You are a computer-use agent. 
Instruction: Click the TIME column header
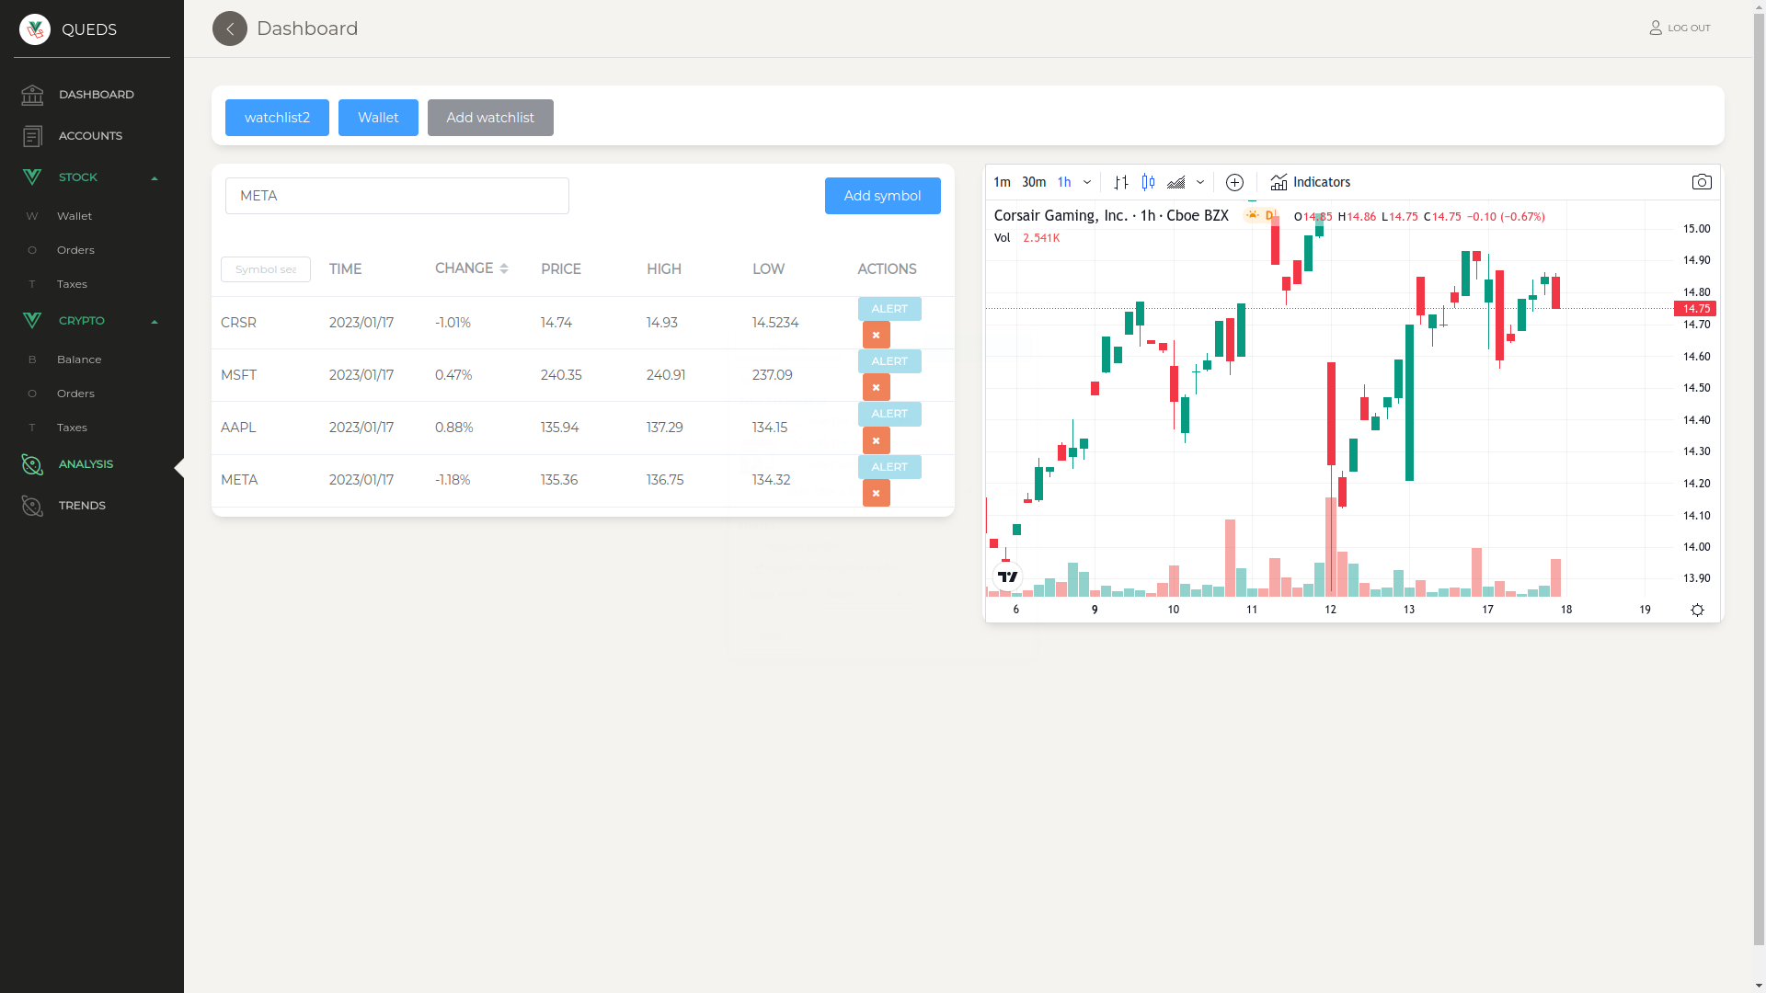pos(345,269)
